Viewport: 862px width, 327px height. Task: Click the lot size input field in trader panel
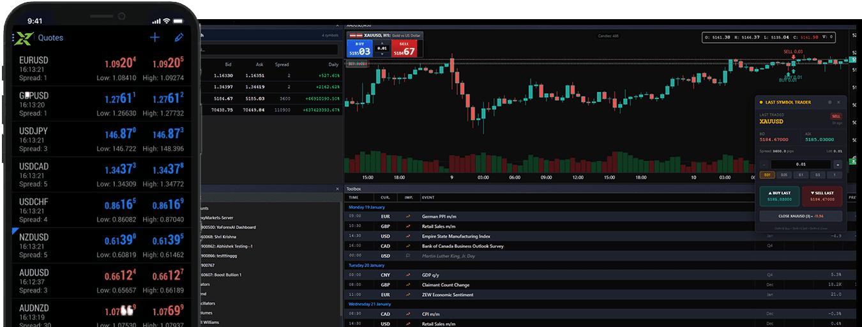tap(800, 164)
